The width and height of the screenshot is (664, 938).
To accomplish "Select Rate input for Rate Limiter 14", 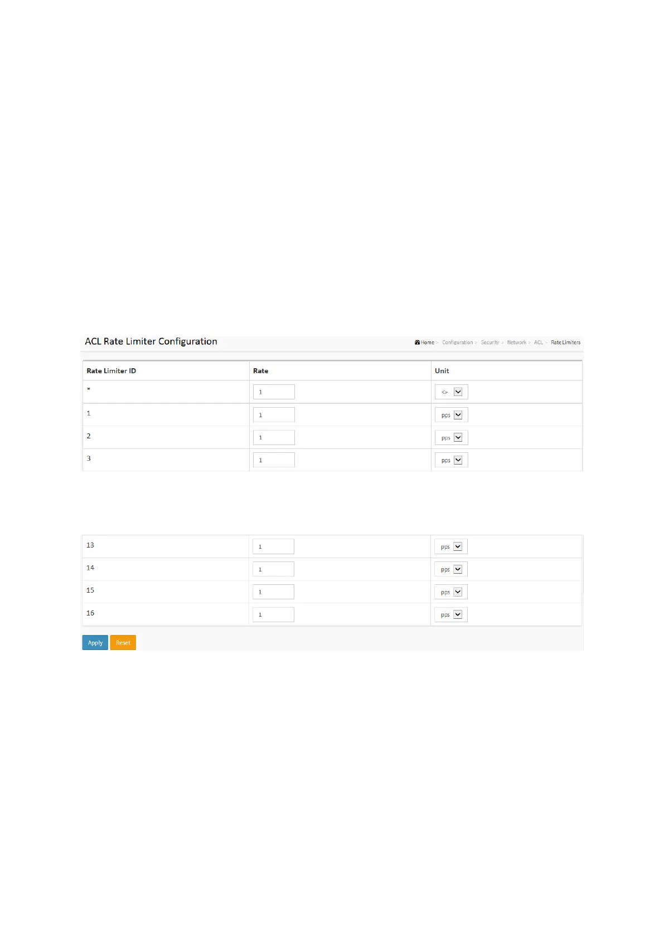I will tap(273, 569).
